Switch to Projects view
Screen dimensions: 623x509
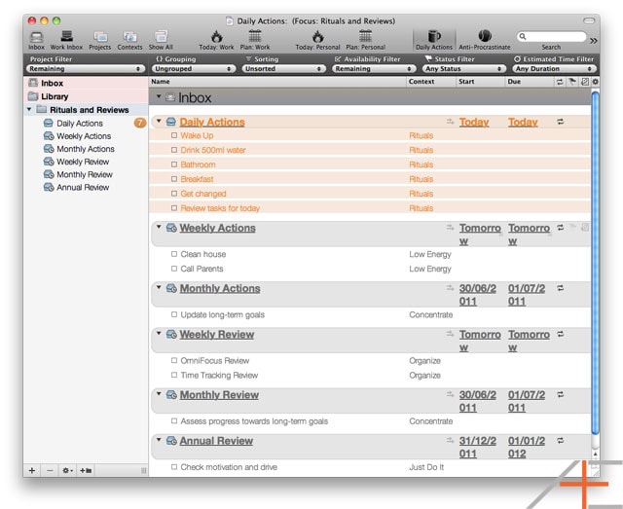click(99, 41)
